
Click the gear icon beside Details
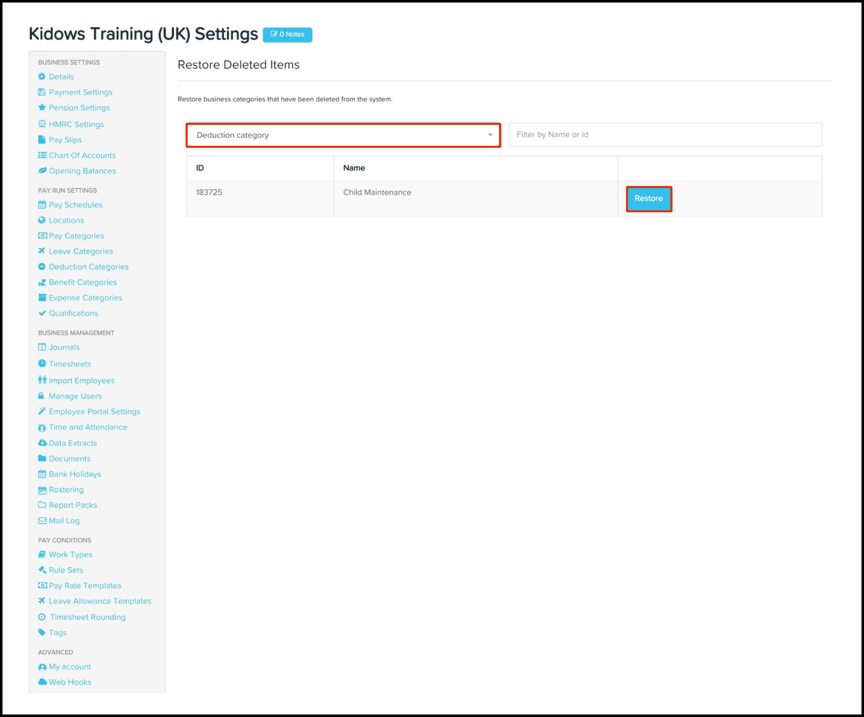pos(42,77)
